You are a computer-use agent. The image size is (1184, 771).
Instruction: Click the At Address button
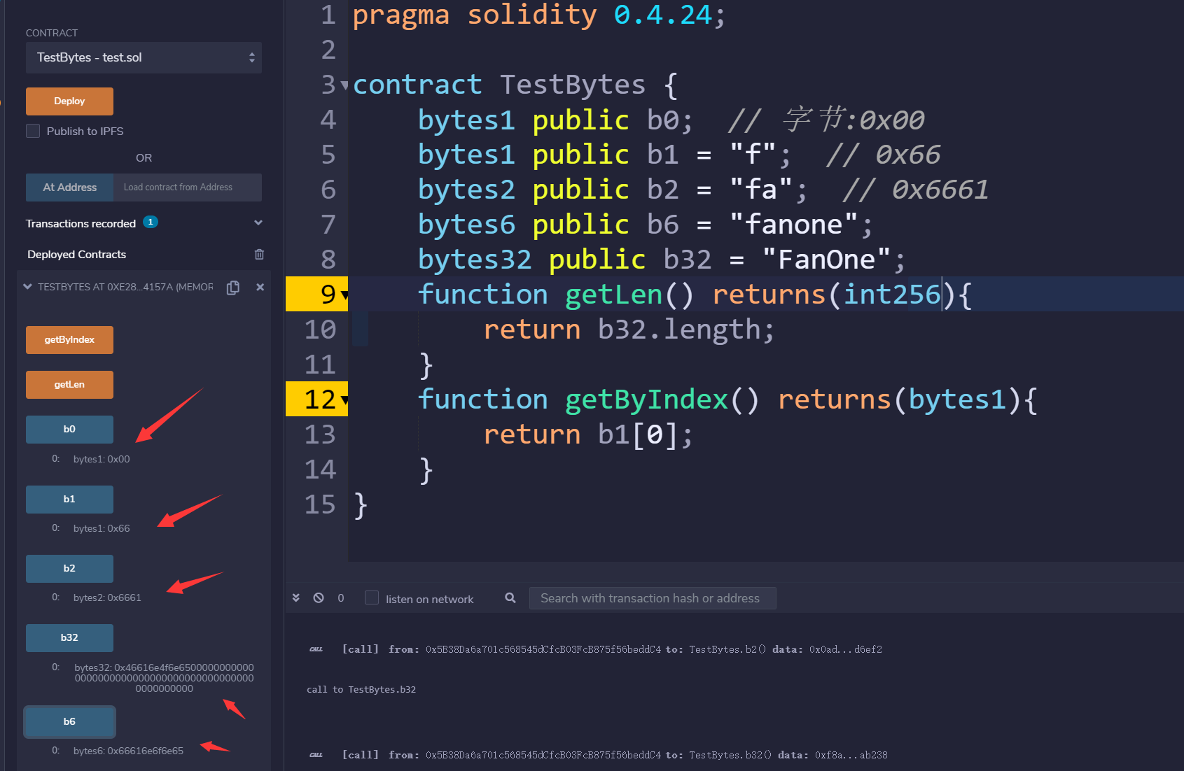click(69, 188)
